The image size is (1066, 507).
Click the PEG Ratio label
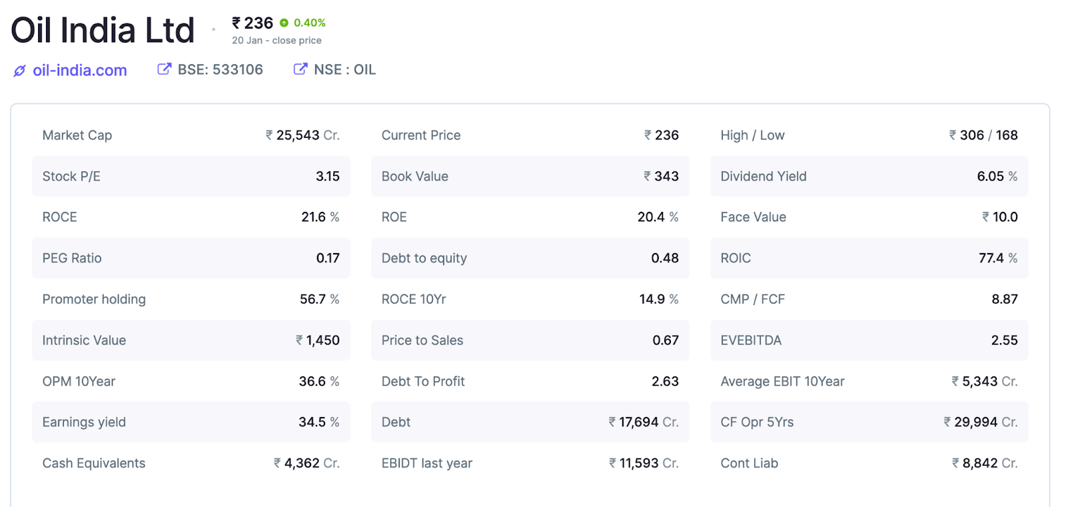72,258
